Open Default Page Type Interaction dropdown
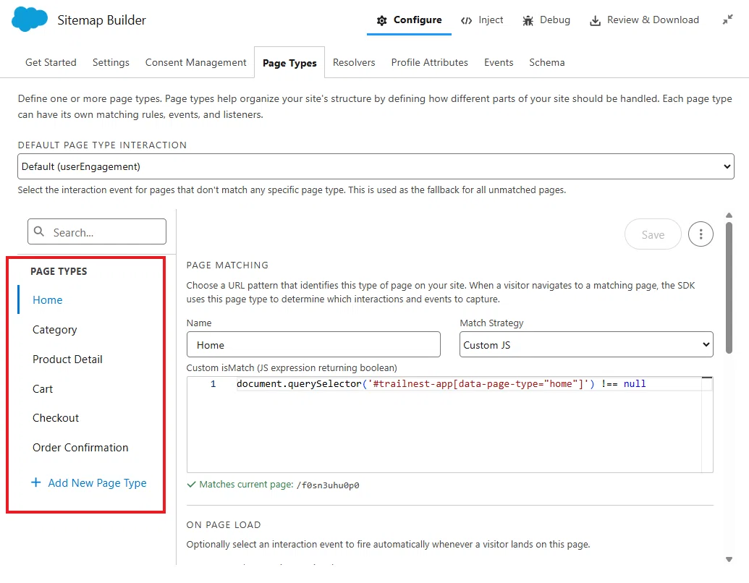 376,166
